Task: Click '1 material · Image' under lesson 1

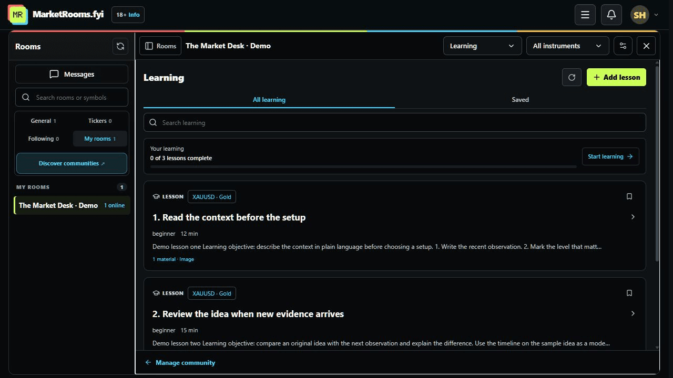Action: coord(173,259)
